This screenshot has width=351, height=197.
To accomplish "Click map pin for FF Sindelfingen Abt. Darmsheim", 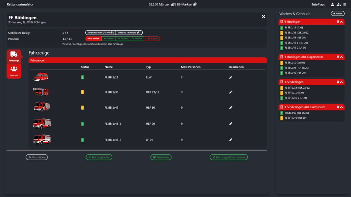I will (338, 107).
